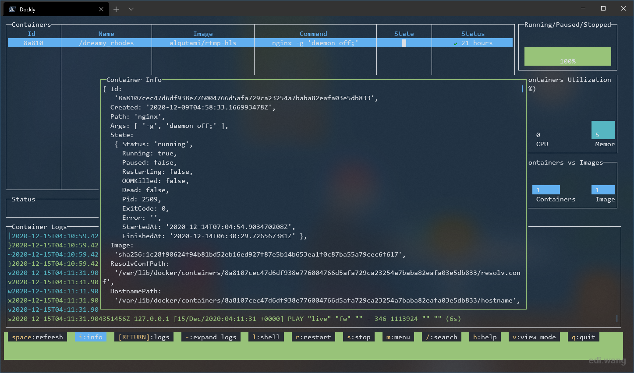Click the Path: 'nginx' line
This screenshot has width=634, height=373.
138,116
